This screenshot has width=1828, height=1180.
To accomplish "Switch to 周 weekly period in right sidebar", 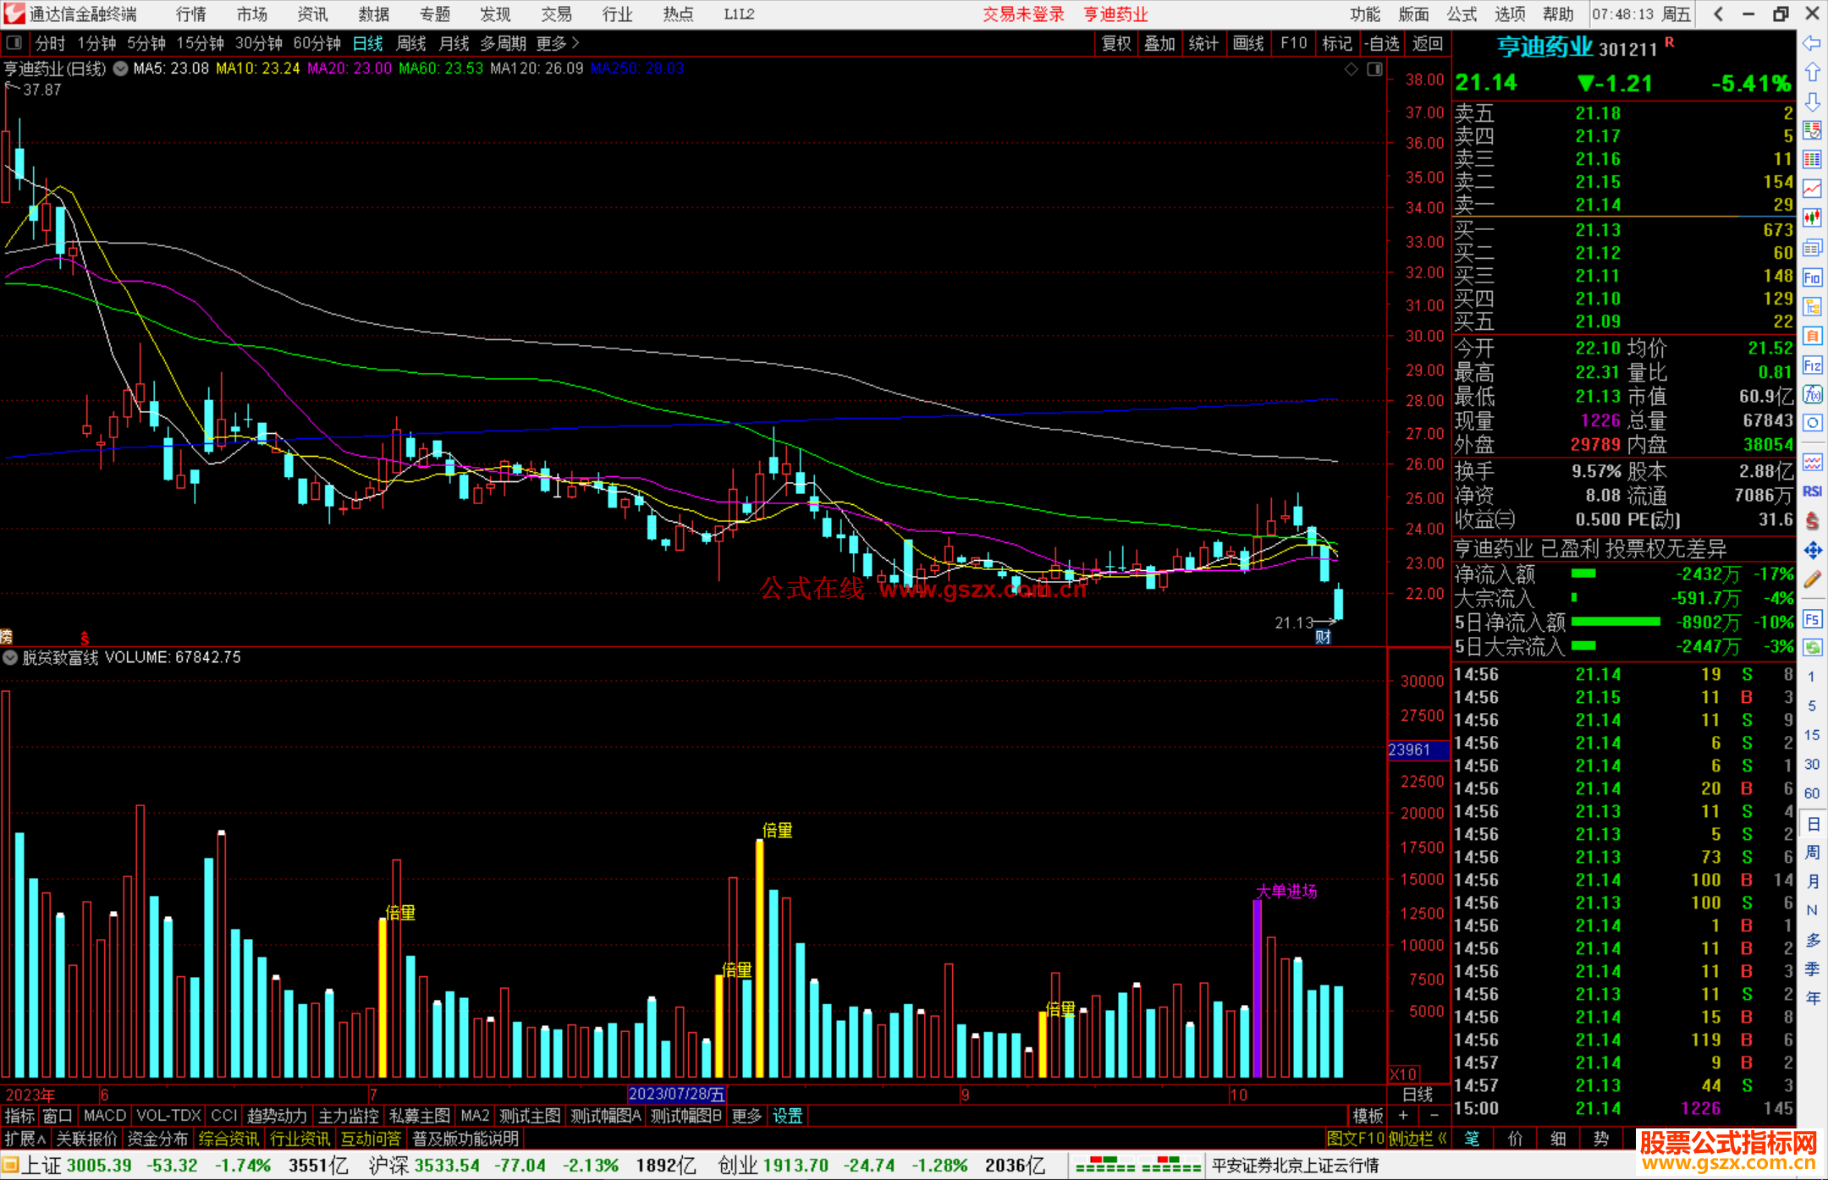I will (x=1812, y=852).
